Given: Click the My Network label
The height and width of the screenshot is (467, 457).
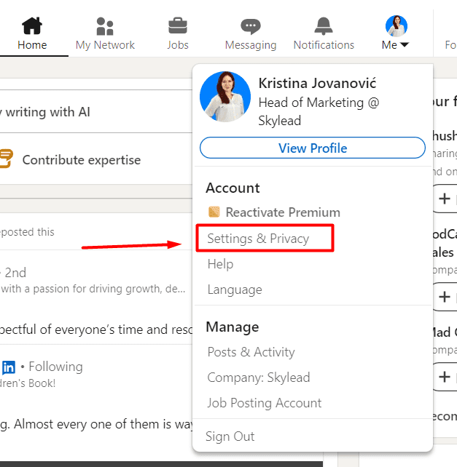Looking at the screenshot, I should [x=105, y=45].
